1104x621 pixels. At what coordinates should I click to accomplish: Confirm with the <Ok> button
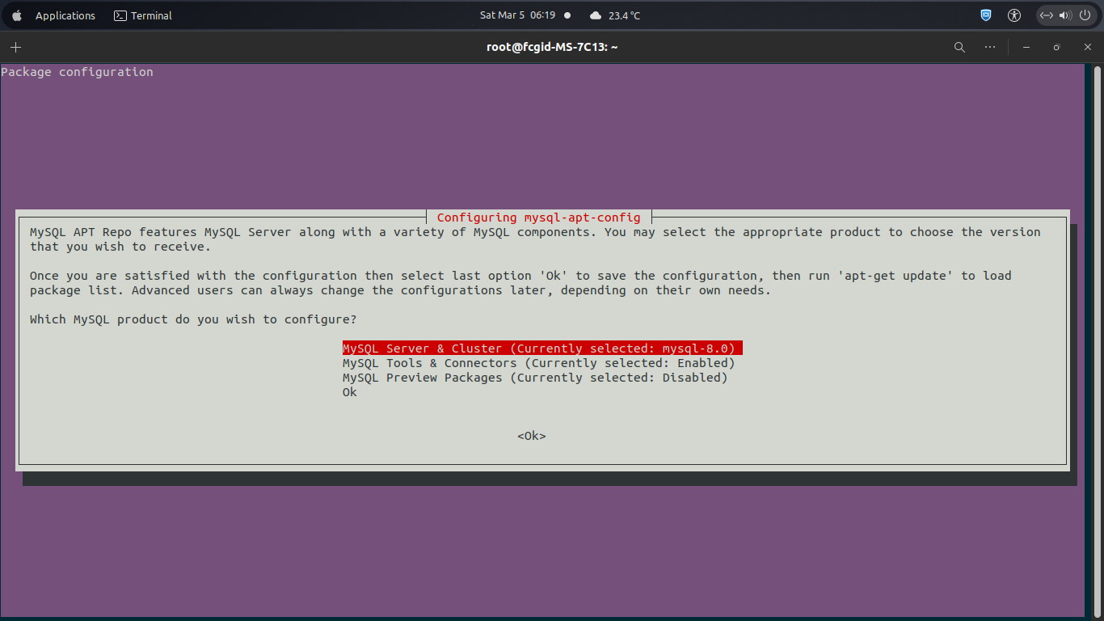click(532, 436)
